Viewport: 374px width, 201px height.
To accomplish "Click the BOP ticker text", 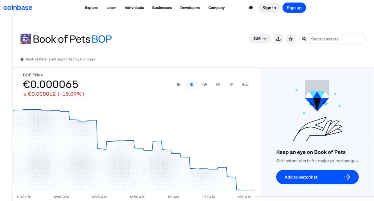I will [102, 39].
